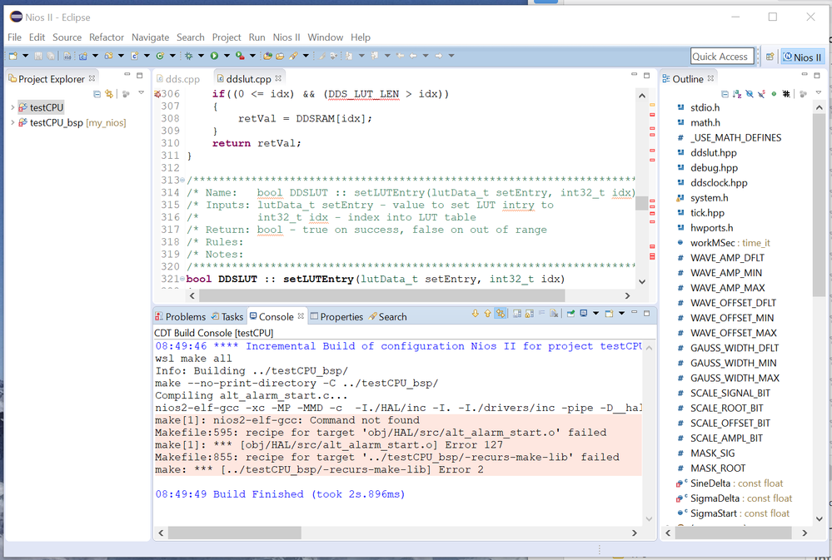Click the Run toolbar button

214,56
